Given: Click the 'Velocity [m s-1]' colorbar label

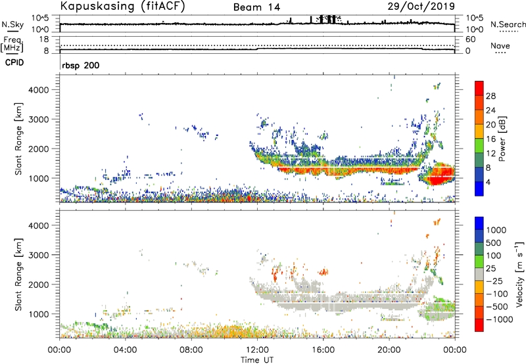Looking at the screenshot, I should coord(519,274).
